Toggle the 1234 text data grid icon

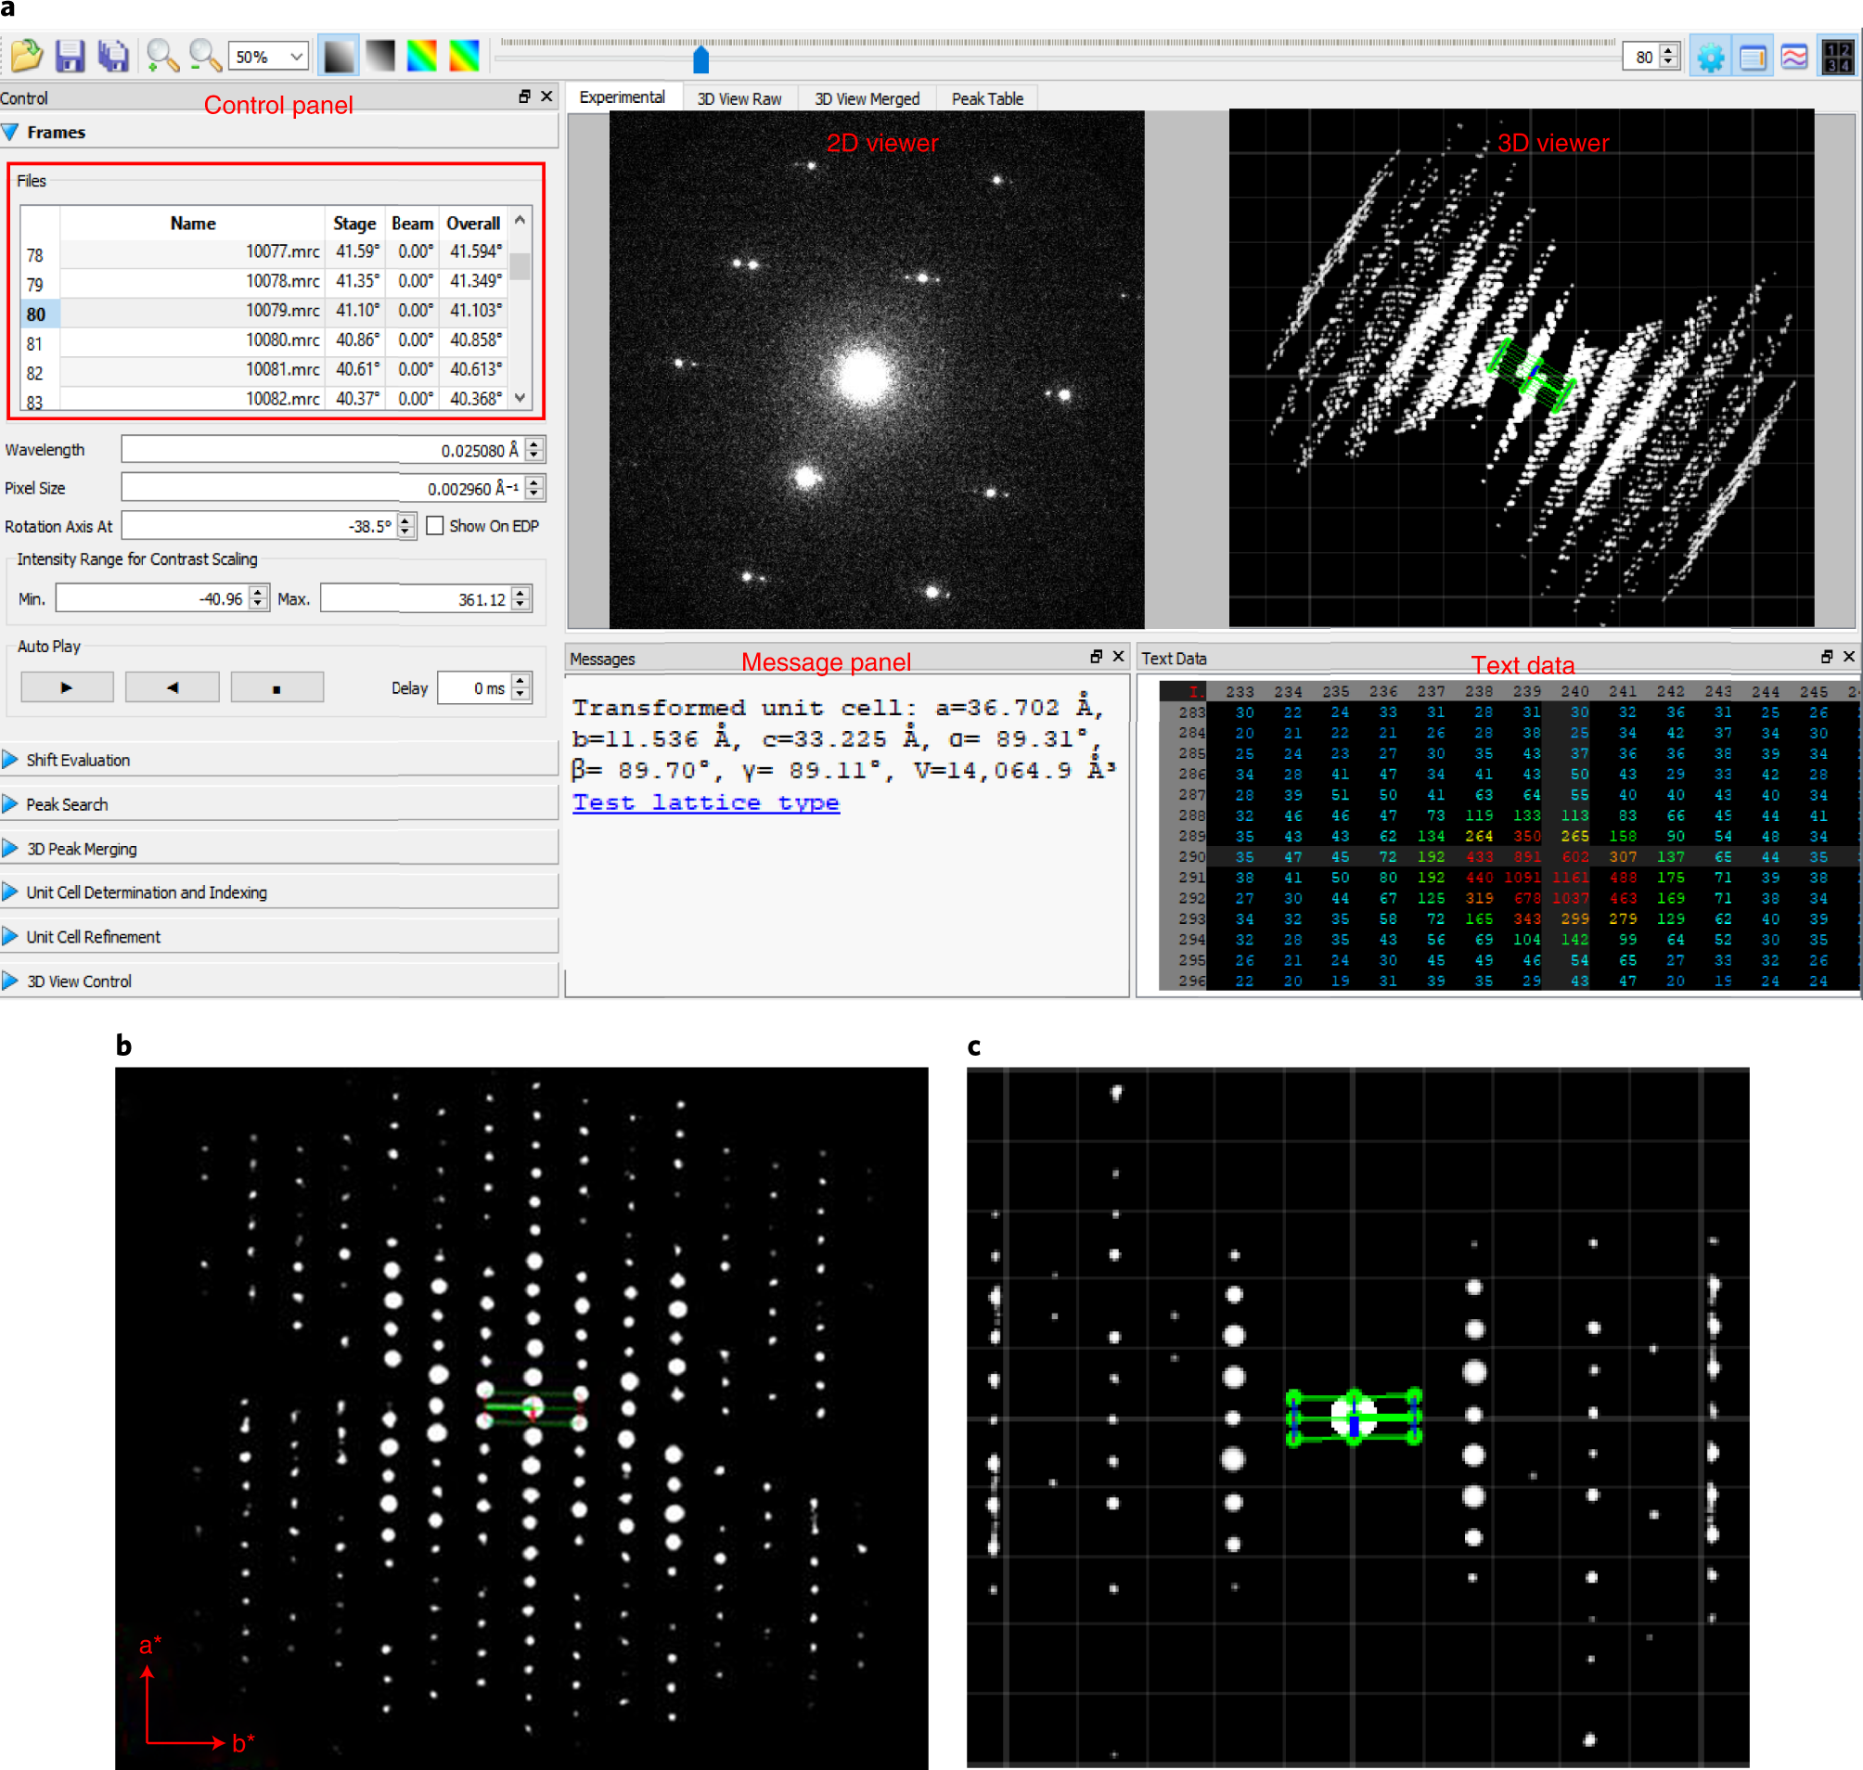click(1838, 57)
